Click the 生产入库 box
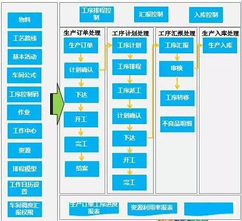 pos(220,45)
